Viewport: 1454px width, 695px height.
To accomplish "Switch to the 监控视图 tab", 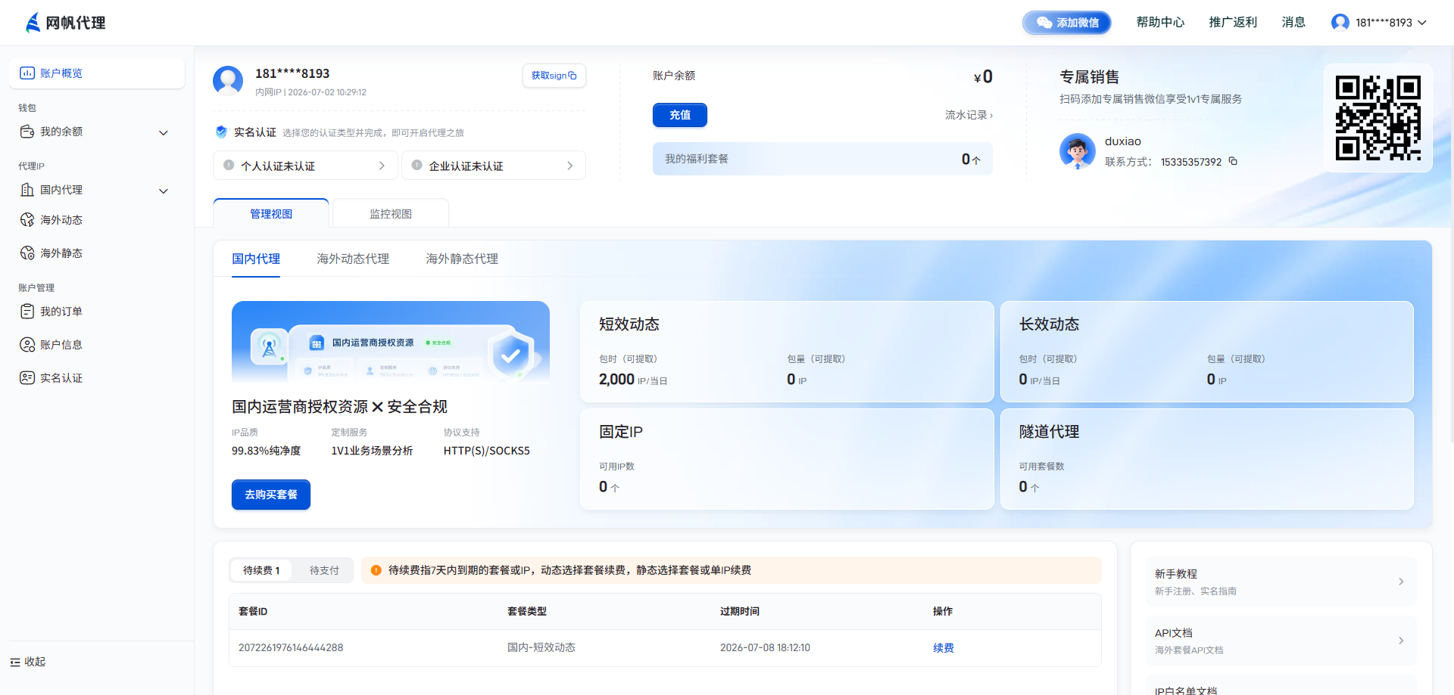I will click(x=391, y=214).
